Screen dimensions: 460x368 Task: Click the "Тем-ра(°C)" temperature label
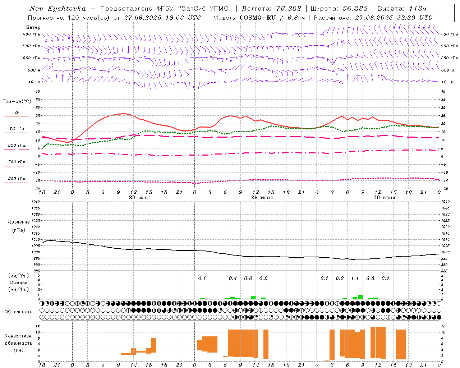pos(17,102)
